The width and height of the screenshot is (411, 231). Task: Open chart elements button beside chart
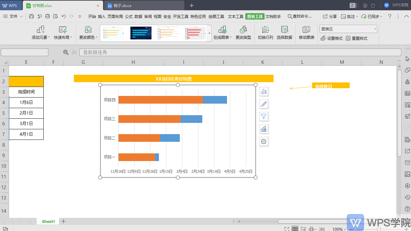point(264,92)
